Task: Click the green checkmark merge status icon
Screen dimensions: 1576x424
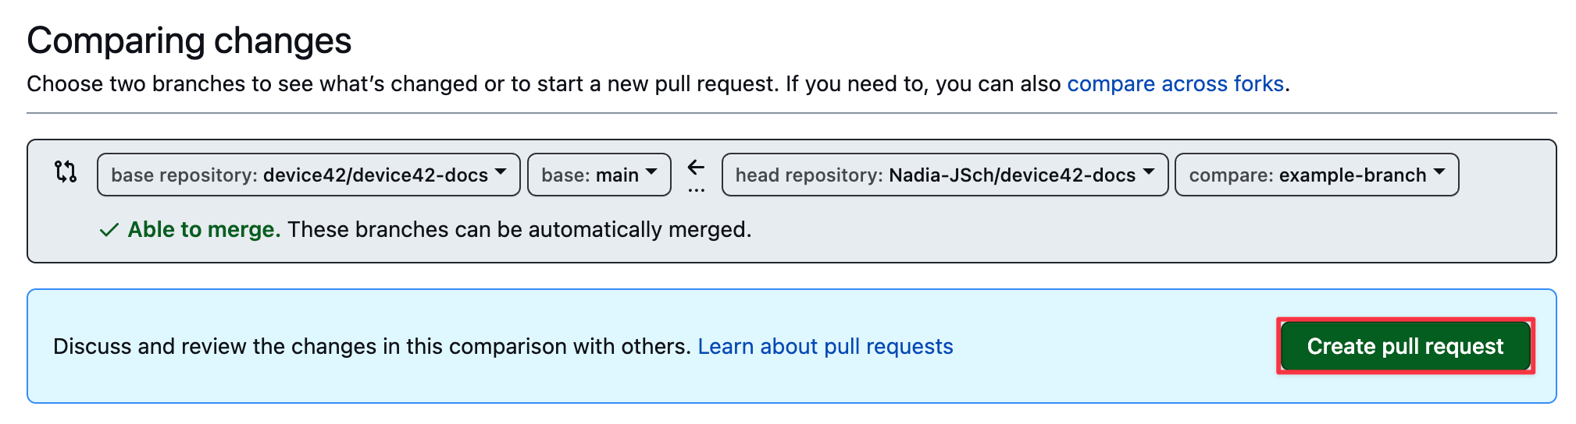Action: point(109,230)
